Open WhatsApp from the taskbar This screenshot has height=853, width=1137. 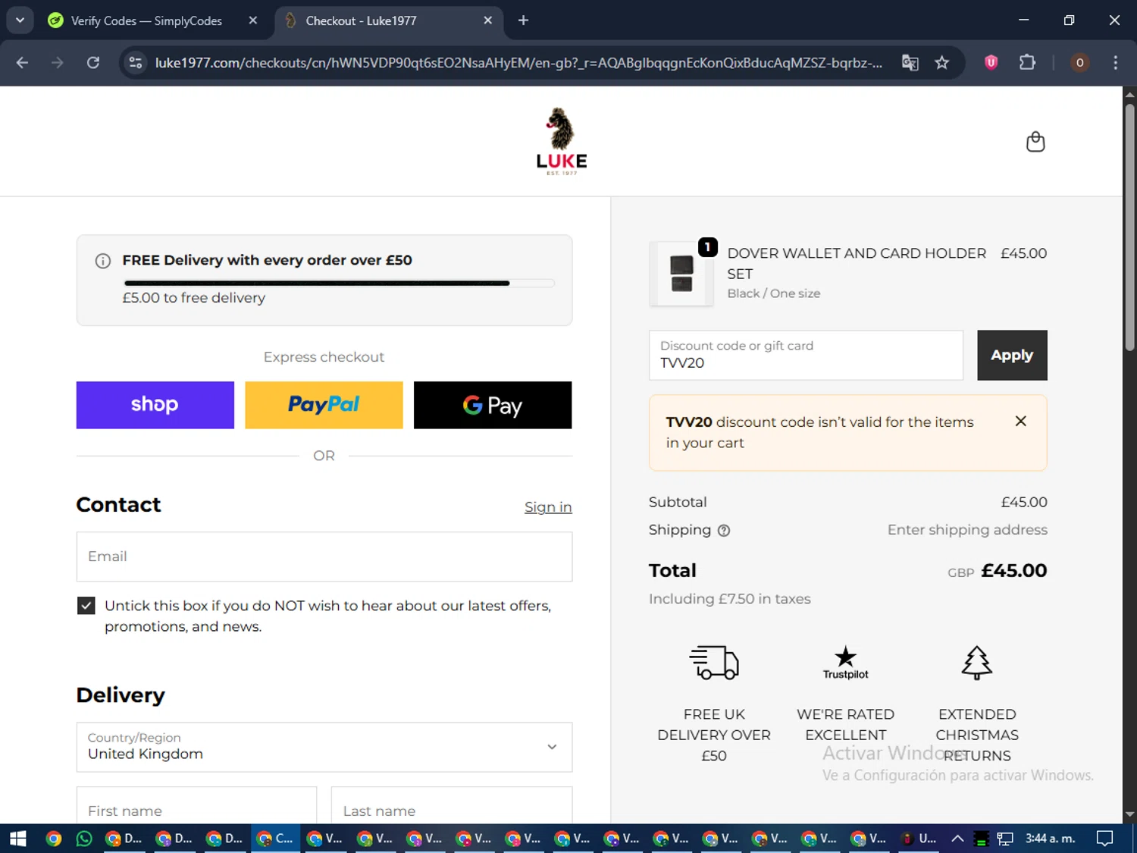click(84, 839)
